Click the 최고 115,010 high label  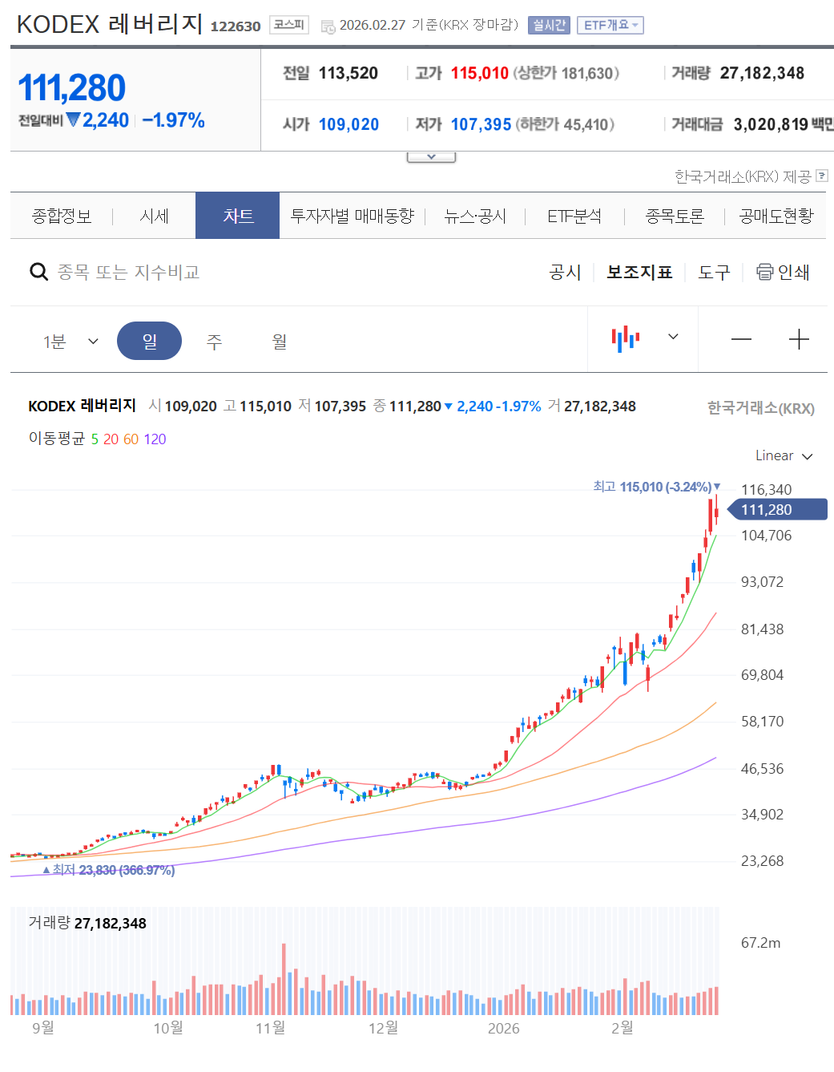[656, 487]
